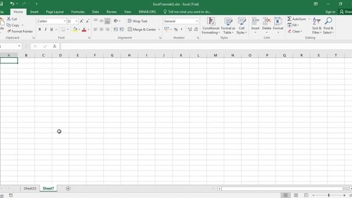Switch to Page Break Preview in status bar
This screenshot has height=198, width=352.
tap(306, 195)
